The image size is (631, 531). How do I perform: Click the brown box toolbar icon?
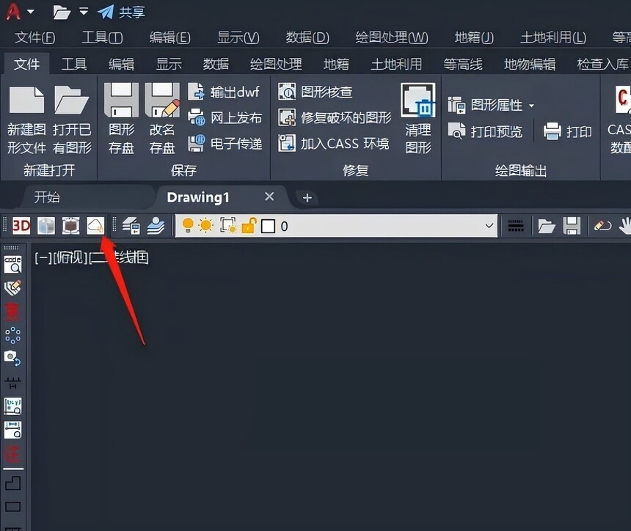(71, 226)
